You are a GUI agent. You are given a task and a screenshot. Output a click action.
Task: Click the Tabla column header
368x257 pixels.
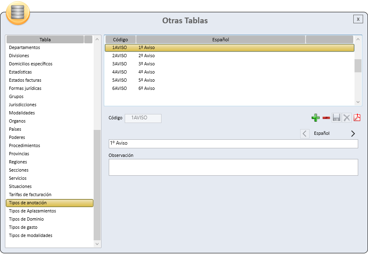coord(45,40)
